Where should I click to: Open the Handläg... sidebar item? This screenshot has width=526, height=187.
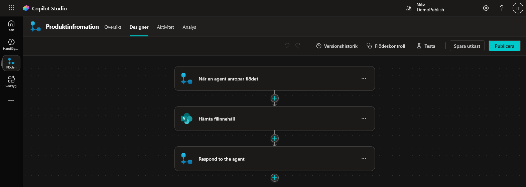(x=11, y=44)
